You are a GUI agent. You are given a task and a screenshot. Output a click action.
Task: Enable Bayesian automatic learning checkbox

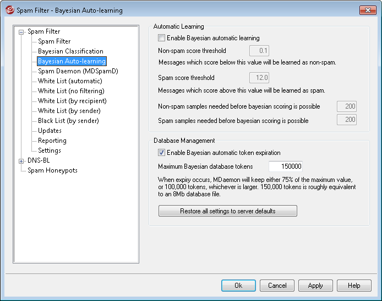pyautogui.click(x=161, y=38)
